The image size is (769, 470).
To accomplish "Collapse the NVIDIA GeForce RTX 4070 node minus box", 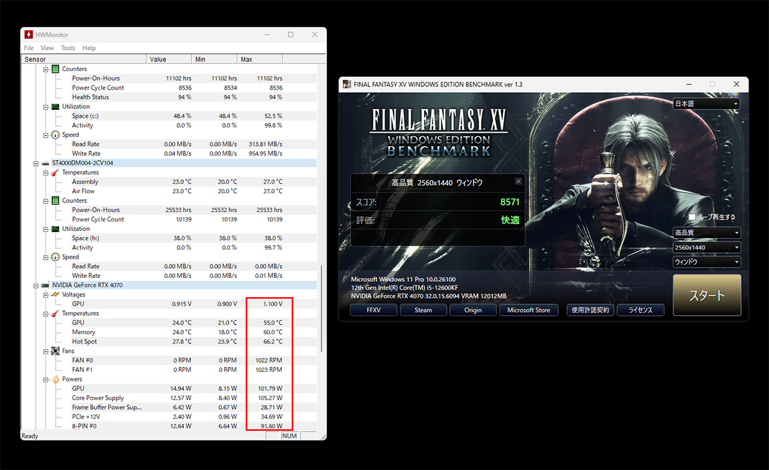I will tap(37, 285).
